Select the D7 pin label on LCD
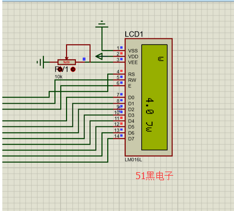 coord(131,139)
